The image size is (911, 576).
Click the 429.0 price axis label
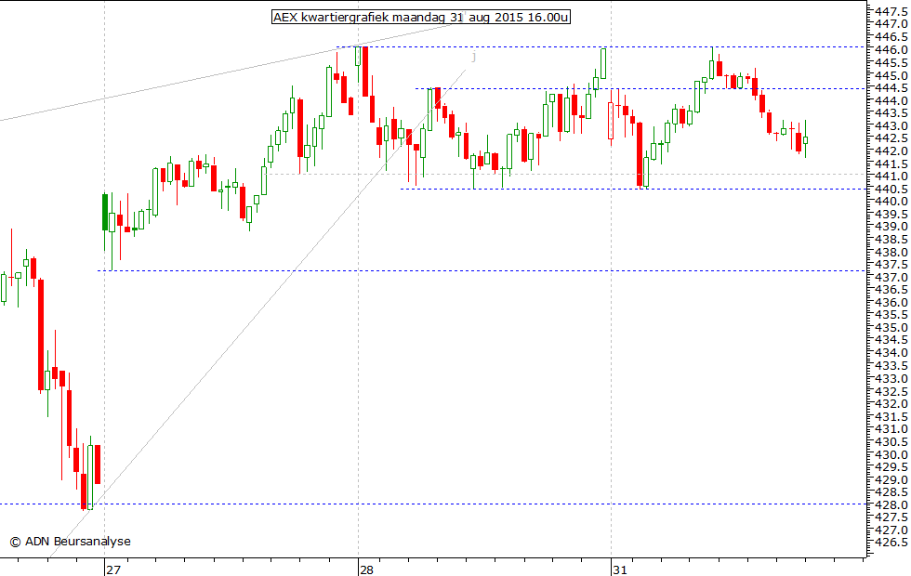click(x=891, y=480)
